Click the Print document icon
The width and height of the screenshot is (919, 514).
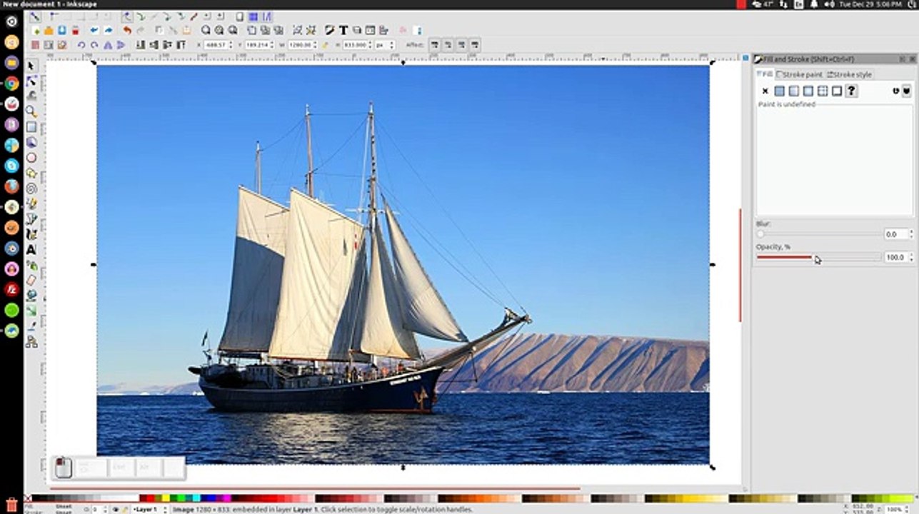pos(76,31)
